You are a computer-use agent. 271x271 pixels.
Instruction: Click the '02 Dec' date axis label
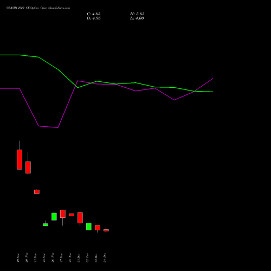pos(87,258)
